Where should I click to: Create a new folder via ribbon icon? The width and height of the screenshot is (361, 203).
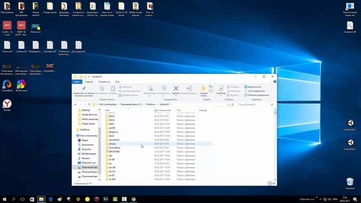[204, 89]
